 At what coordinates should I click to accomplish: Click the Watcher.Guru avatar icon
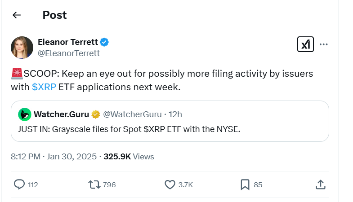(x=24, y=114)
